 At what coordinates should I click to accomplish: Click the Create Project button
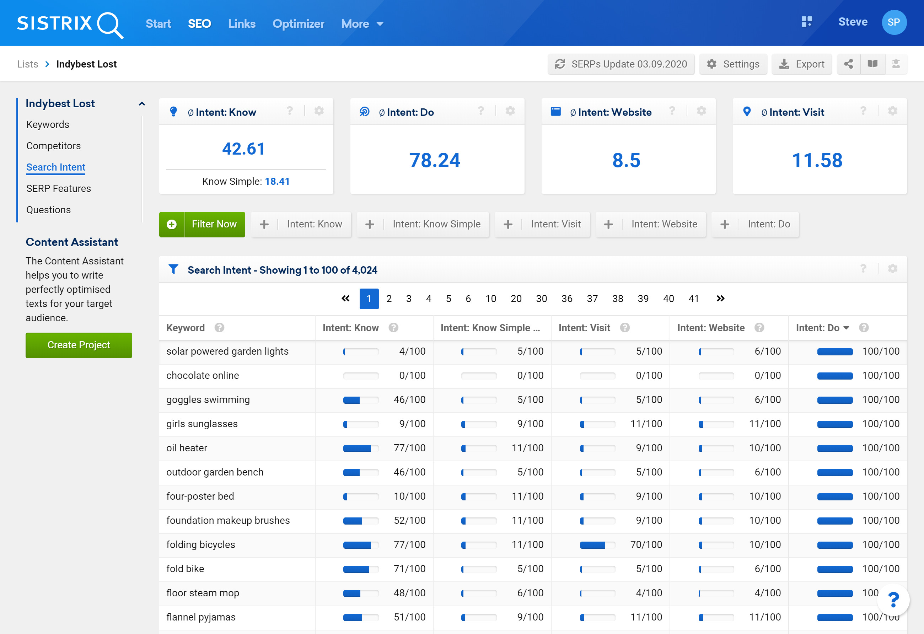79,345
